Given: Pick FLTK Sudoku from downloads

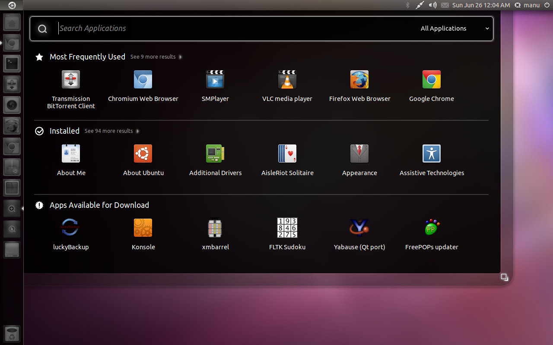Looking at the screenshot, I should click(287, 235).
